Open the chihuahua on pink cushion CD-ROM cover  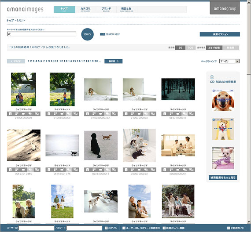click(223, 158)
